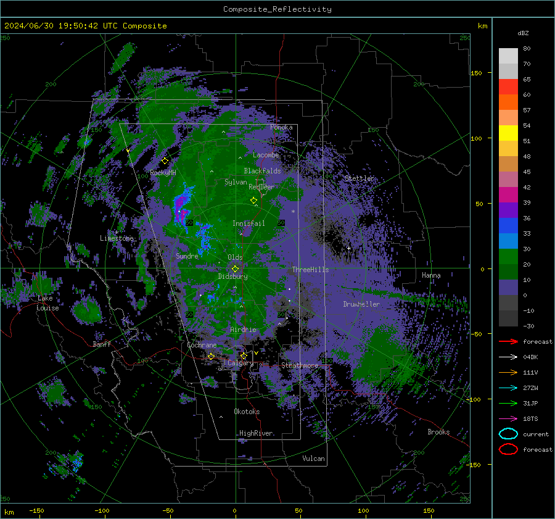Click the green 31JP arrow legend icon

pyautogui.click(x=508, y=403)
